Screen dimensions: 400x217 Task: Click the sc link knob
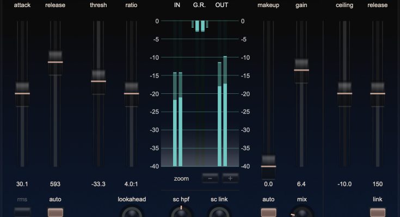click(219, 212)
